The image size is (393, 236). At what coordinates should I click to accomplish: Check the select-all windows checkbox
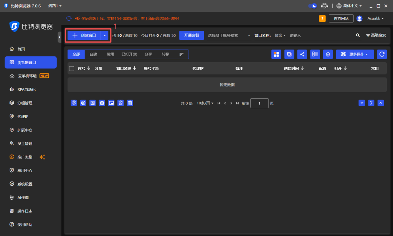pos(71,68)
